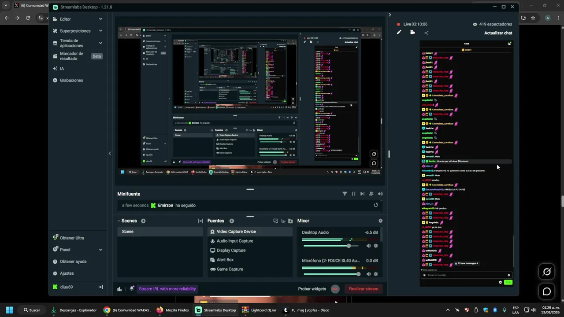This screenshot has width=564, height=317.
Task: Refresh the recent events list
Action: click(x=376, y=205)
